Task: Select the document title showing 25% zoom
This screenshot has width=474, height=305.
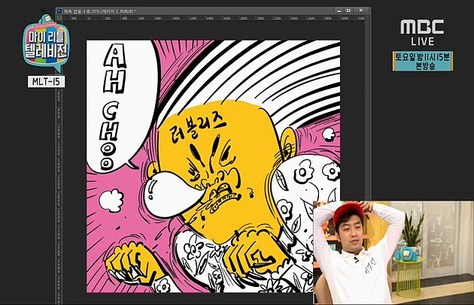Action: pos(99,11)
